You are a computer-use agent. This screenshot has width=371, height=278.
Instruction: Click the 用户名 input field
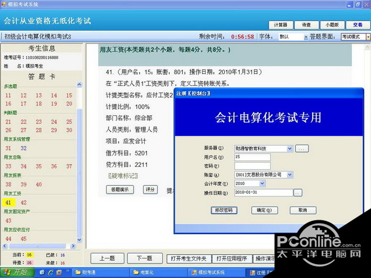pos(252,157)
